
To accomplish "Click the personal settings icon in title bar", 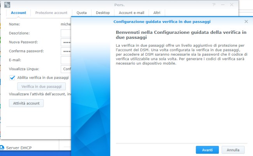I will click(x=7, y=5).
